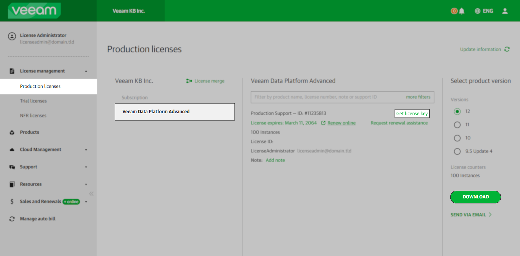Click Renew online link
Viewport: 520px width, 256px height.
[341, 123]
